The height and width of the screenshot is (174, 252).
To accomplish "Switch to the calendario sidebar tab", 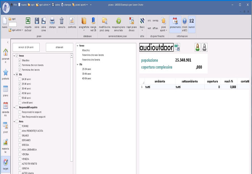I will (x=5, y=108).
